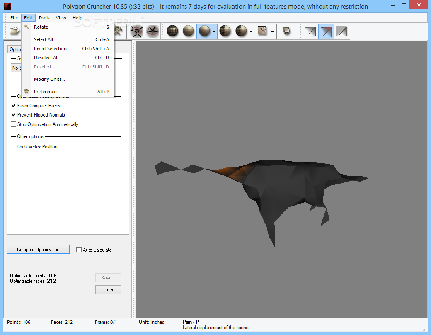
Task: Click the Optimizable points: 106 text
Action: [33, 276]
